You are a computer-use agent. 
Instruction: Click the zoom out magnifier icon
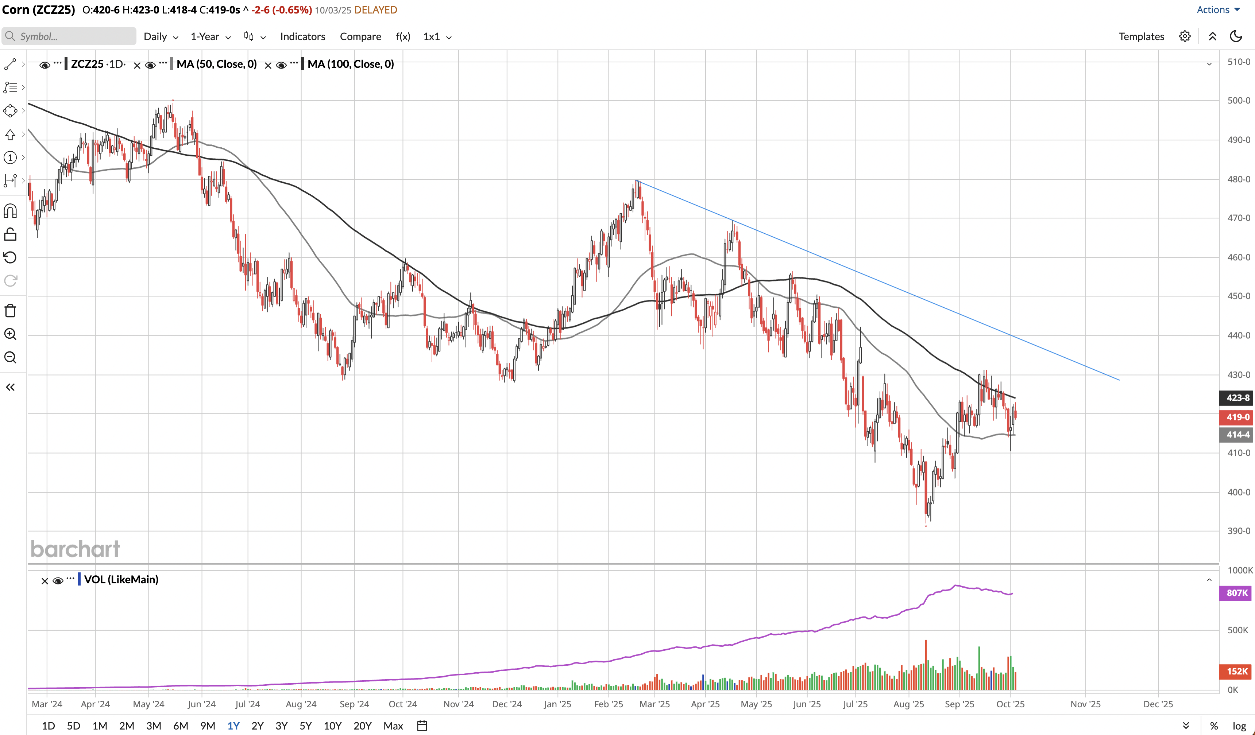10,357
